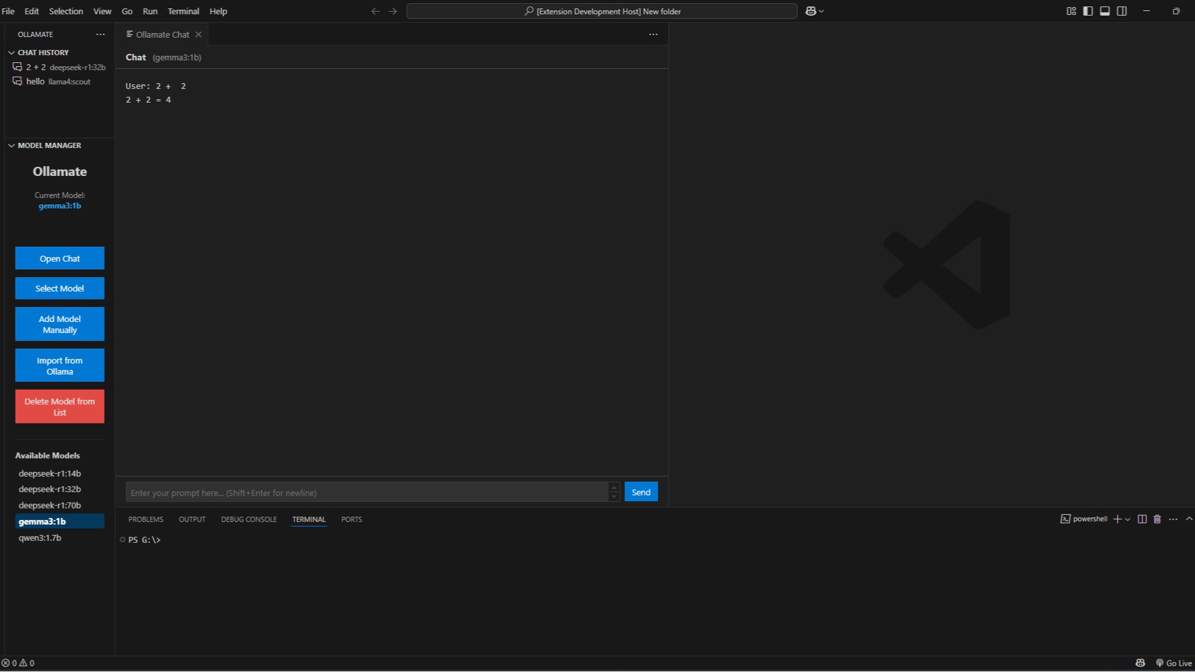The image size is (1195, 672).
Task: Switch to the Problems panel tab
Action: pyautogui.click(x=146, y=519)
